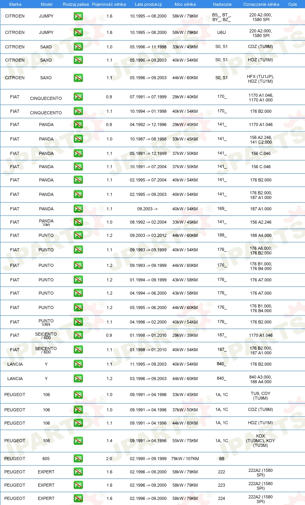This screenshot has width=305, height=505.
Task: Select '11.1995 -> 09.2003' production cell
Action: [x=148, y=364]
